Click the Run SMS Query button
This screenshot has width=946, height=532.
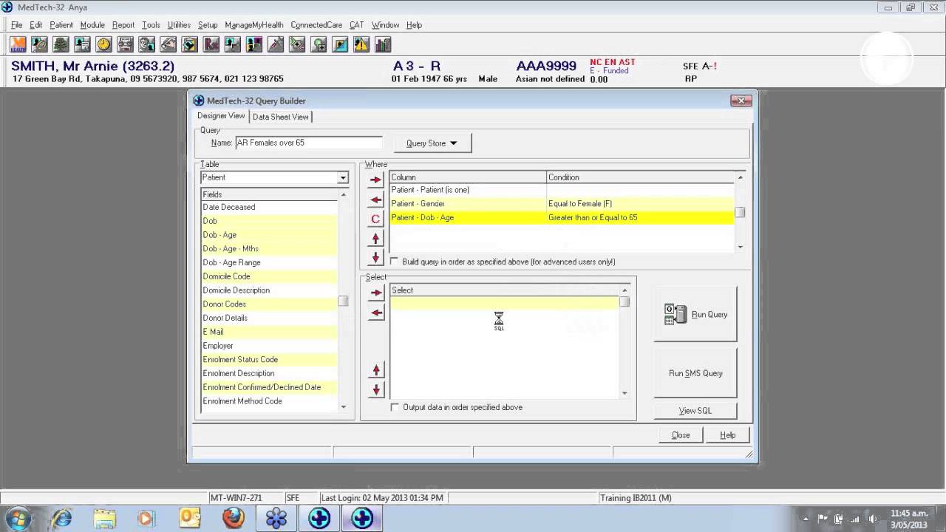[x=695, y=373]
